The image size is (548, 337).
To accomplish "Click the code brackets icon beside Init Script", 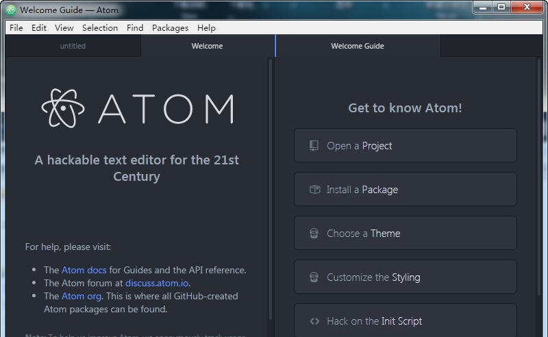I will click(x=314, y=321).
